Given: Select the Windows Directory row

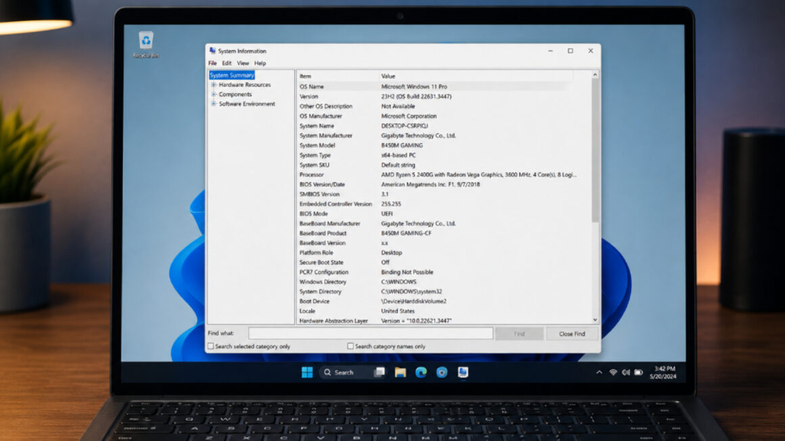Looking at the screenshot, I should [x=436, y=282].
